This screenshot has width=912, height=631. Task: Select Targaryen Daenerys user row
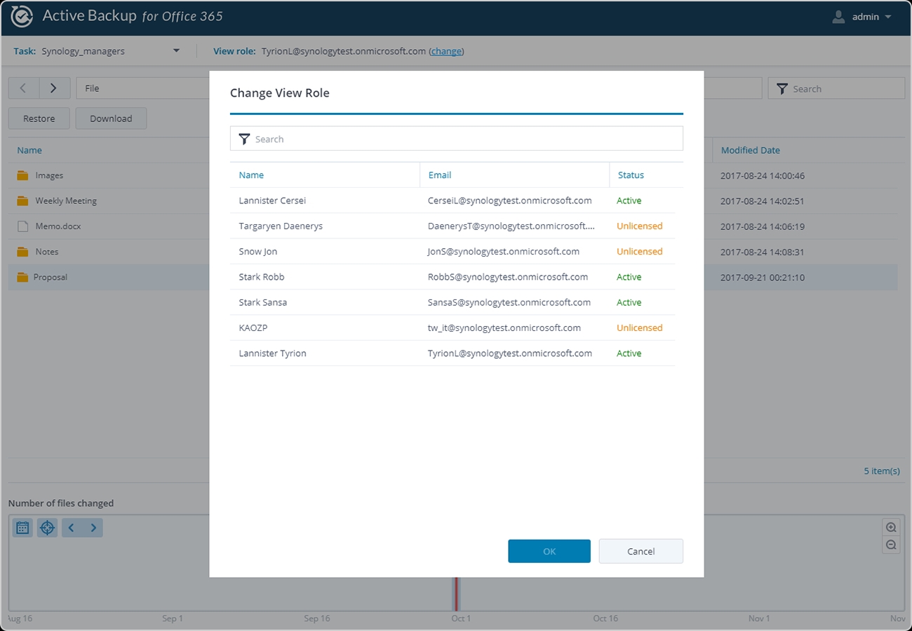(452, 226)
